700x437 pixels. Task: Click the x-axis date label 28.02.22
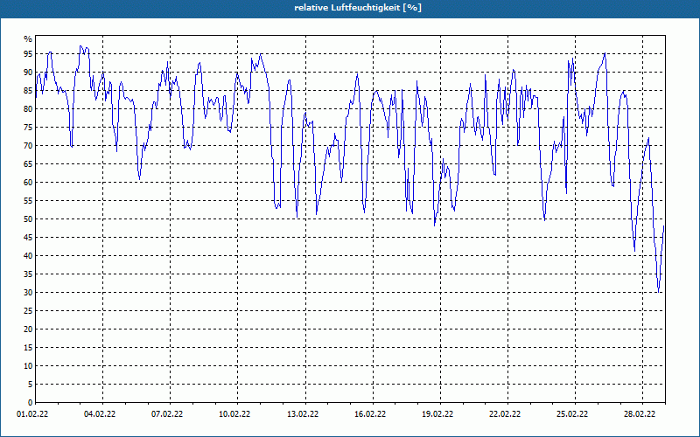click(x=640, y=414)
